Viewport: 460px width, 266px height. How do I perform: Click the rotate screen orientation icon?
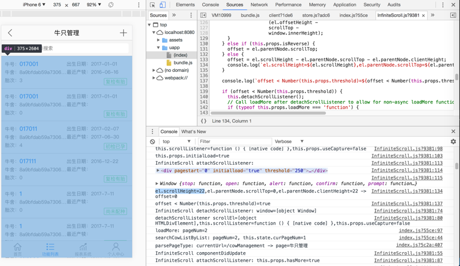pyautogui.click(x=111, y=5)
